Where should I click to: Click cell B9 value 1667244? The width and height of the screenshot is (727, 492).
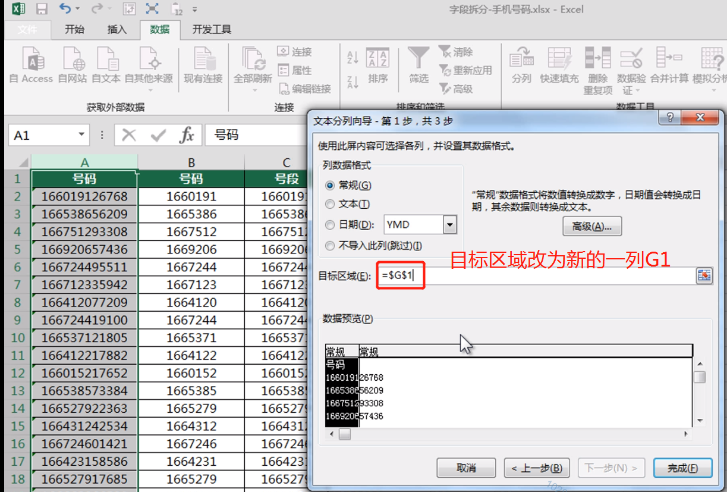(191, 320)
